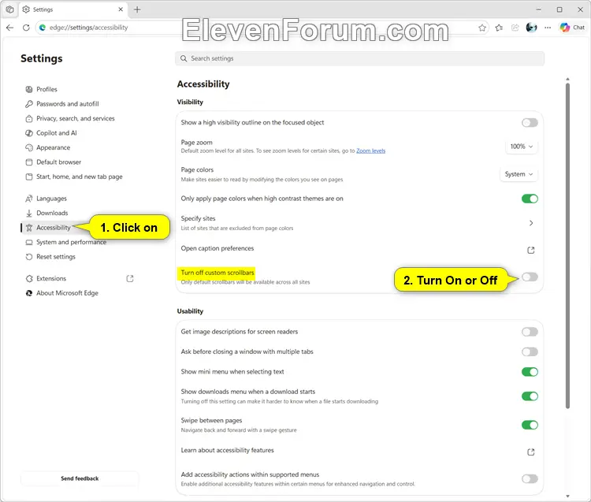Click the Appearance palette icon
591x502 pixels.
coord(29,147)
